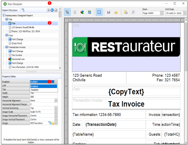Viewport: 188px width, 145px height.
Task: Open the Grid Snap units dropdown
Action: (x=184, y=13)
